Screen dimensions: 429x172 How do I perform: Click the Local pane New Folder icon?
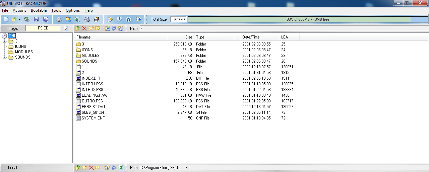click(x=84, y=168)
